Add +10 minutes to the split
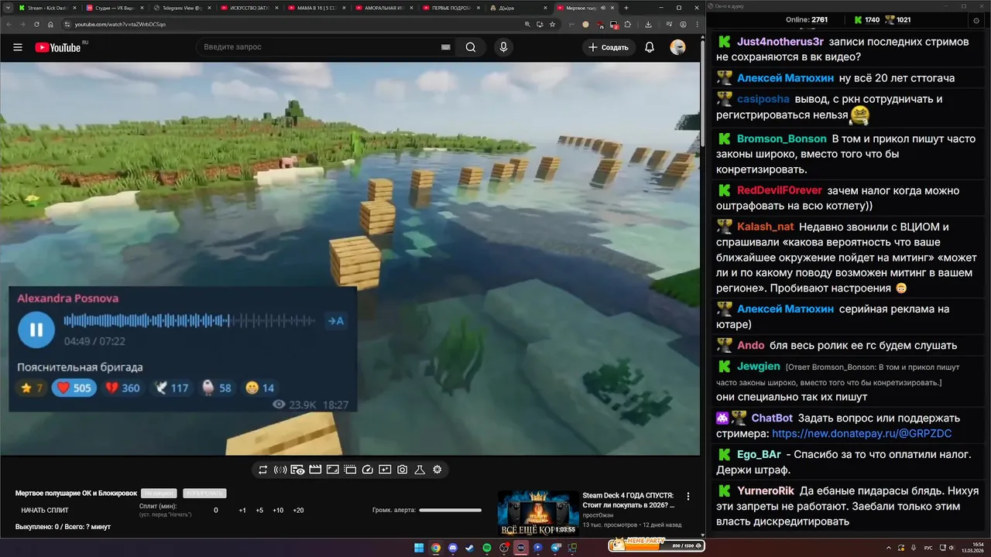The height and width of the screenshot is (557, 991). point(278,510)
